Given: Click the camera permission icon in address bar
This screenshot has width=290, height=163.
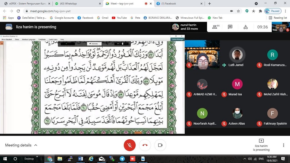Looking at the screenshot, I should click(231, 11).
